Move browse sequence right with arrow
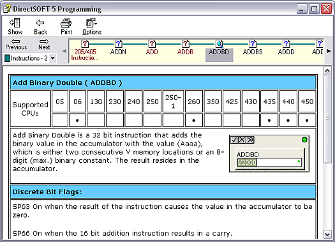Image resolution: width=335 pixels, height=242 pixels. [x=329, y=51]
